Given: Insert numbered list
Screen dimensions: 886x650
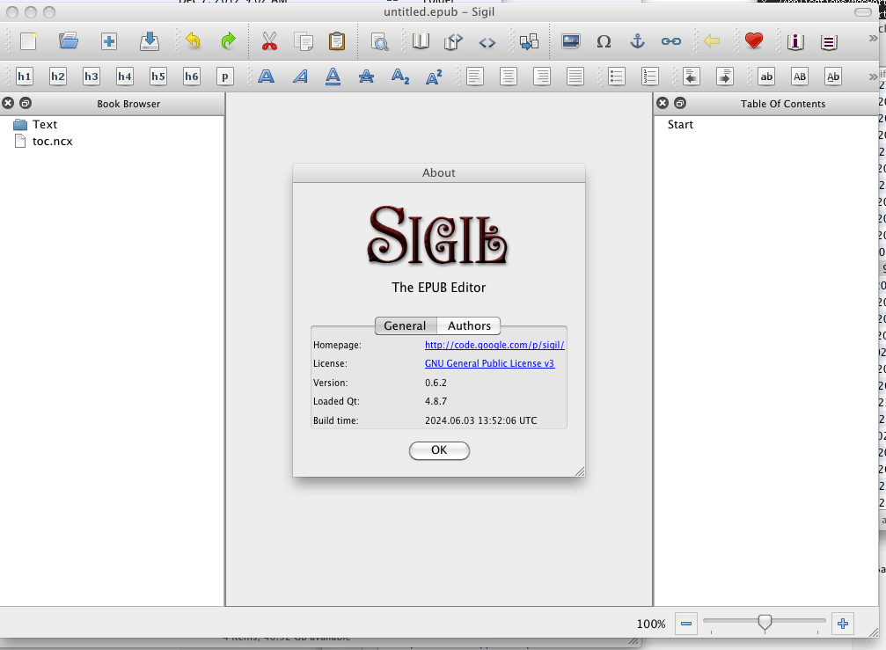Looking at the screenshot, I should pos(650,77).
